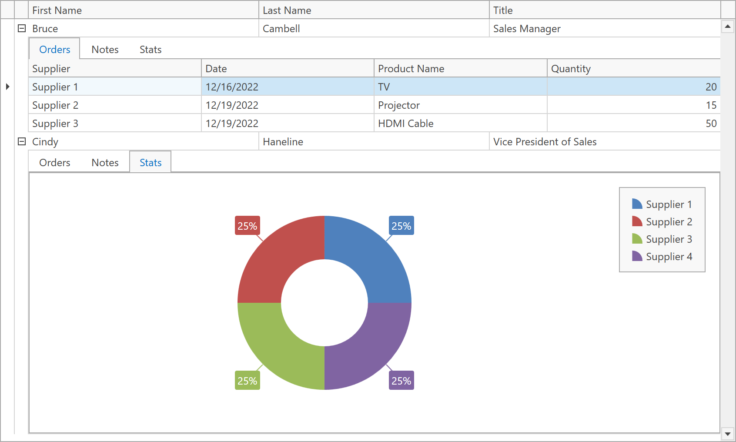Sort by the First Name column header
Image resolution: width=736 pixels, height=442 pixels.
point(143,10)
